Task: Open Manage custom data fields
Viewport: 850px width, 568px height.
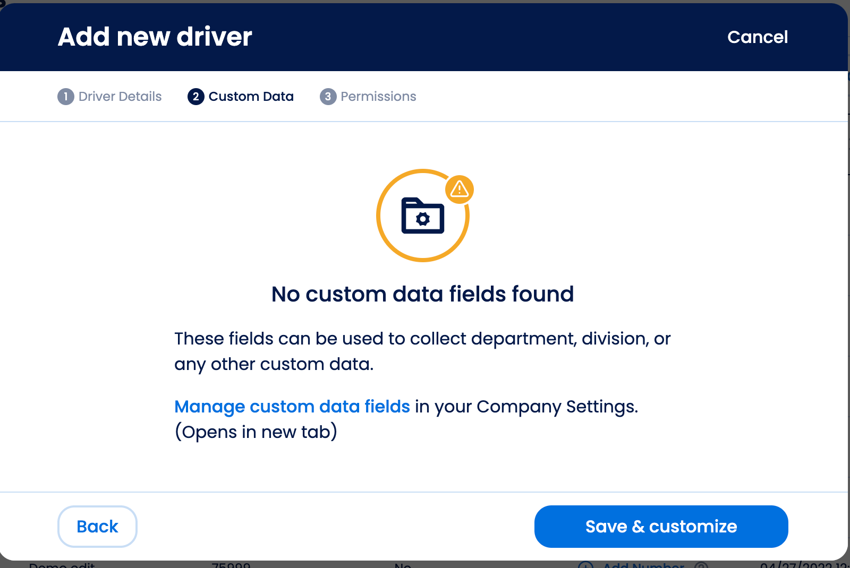Action: pos(292,406)
